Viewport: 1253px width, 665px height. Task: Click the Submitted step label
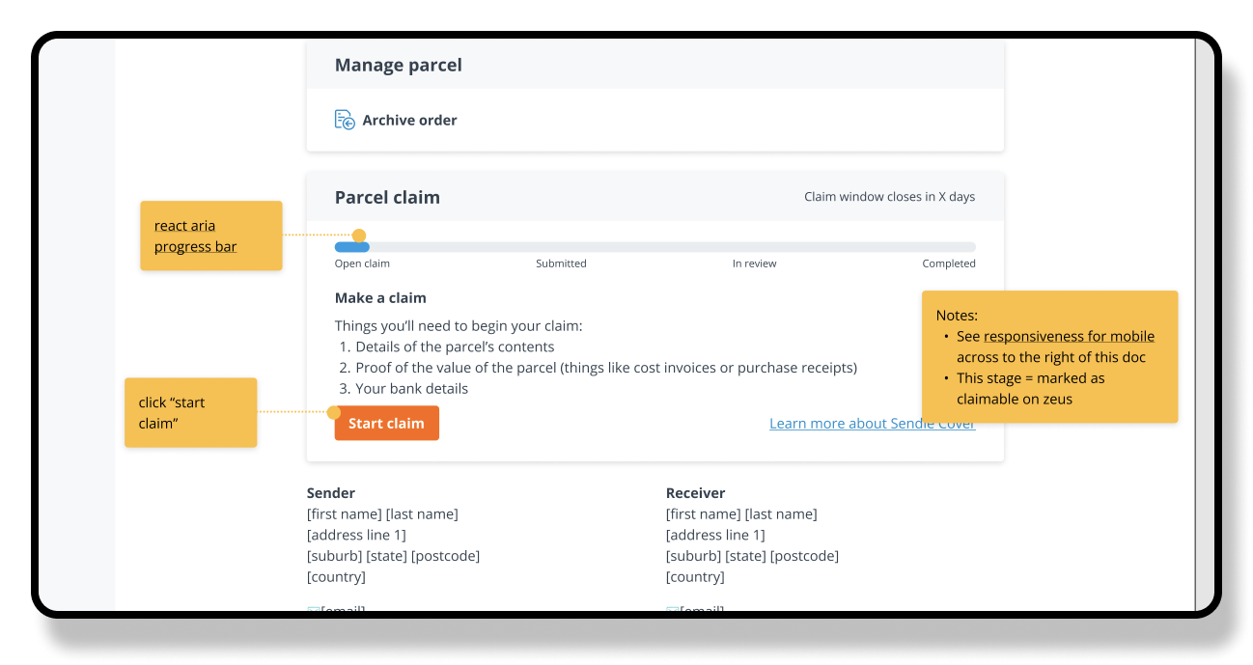pyautogui.click(x=561, y=263)
